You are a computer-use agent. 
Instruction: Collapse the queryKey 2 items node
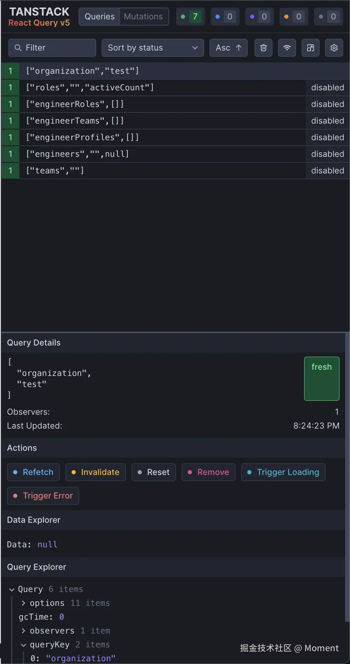tap(23, 645)
